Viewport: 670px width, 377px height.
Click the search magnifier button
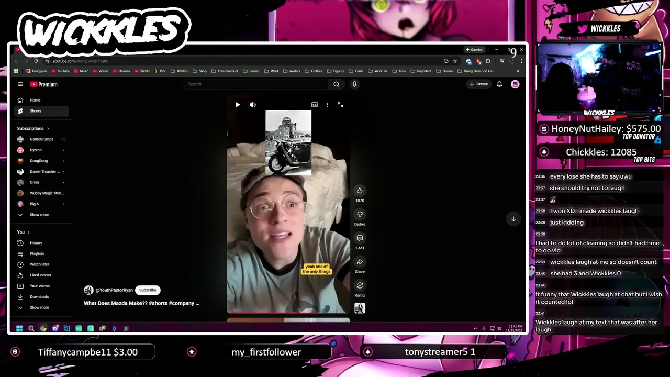336,84
